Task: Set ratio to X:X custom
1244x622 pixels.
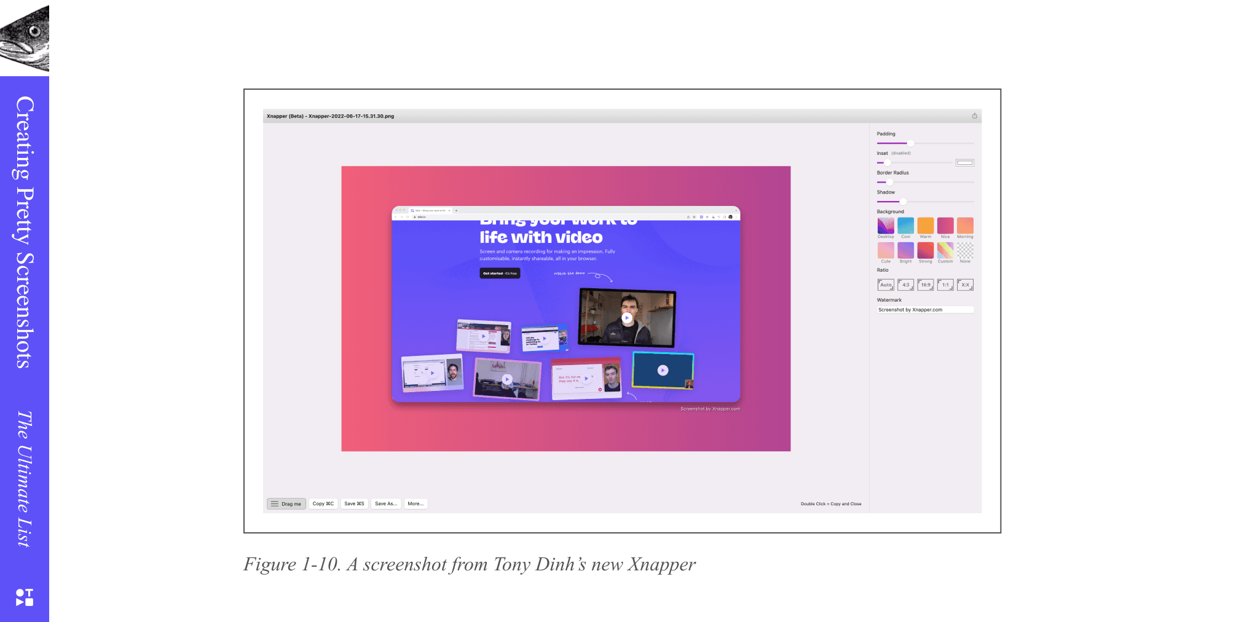Action: pyautogui.click(x=965, y=285)
